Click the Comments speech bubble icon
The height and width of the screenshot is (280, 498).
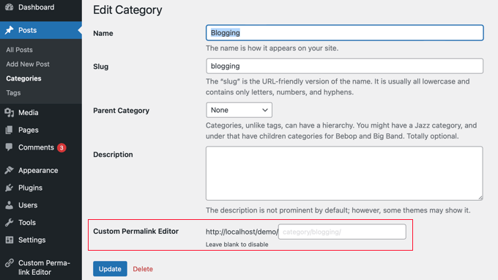click(10, 147)
